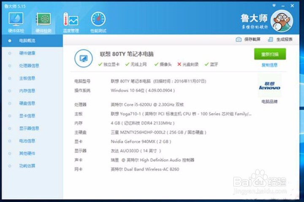This screenshot has width=304, height=202.
Task: Click the 电脑品牌 label under the logo
Action: click(269, 101)
